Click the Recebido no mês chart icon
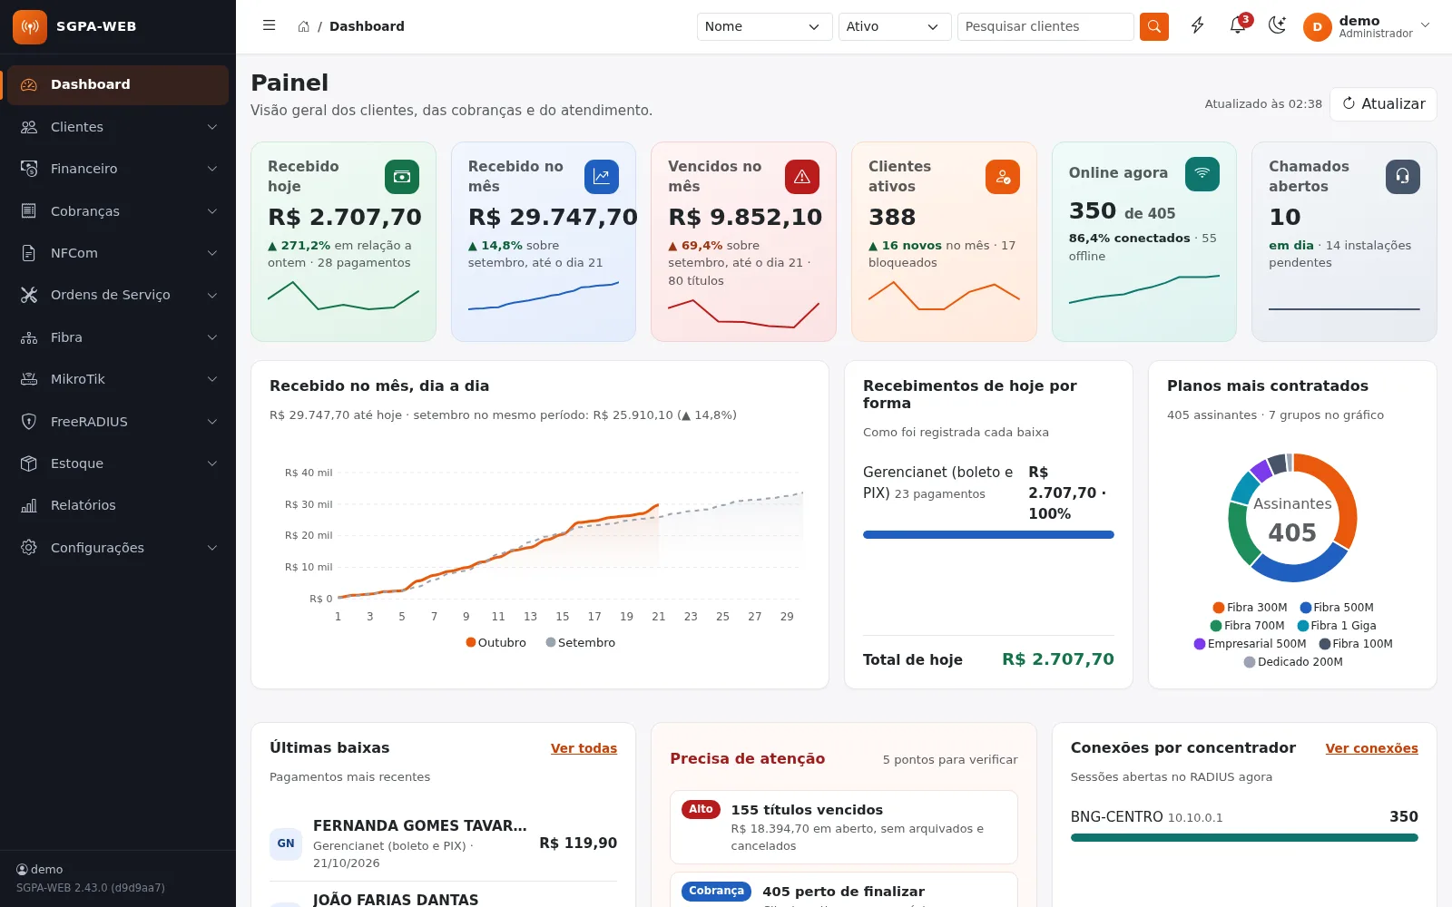 [x=602, y=177]
